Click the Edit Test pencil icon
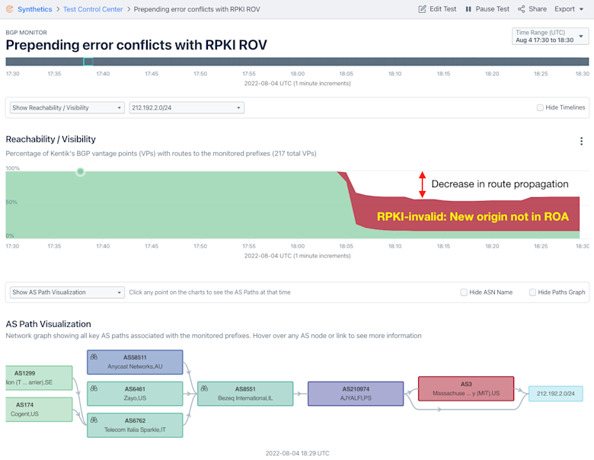 click(422, 9)
